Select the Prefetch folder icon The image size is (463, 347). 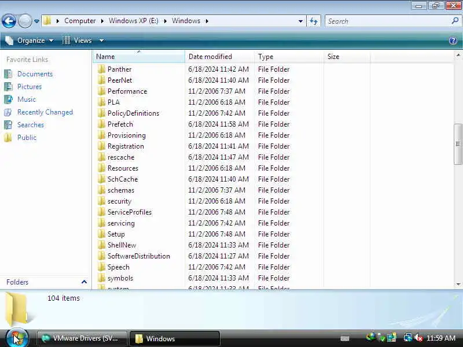tap(102, 124)
